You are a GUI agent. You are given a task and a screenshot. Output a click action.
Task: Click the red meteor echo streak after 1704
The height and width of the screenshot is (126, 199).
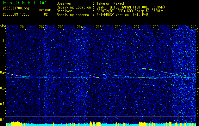95,77
